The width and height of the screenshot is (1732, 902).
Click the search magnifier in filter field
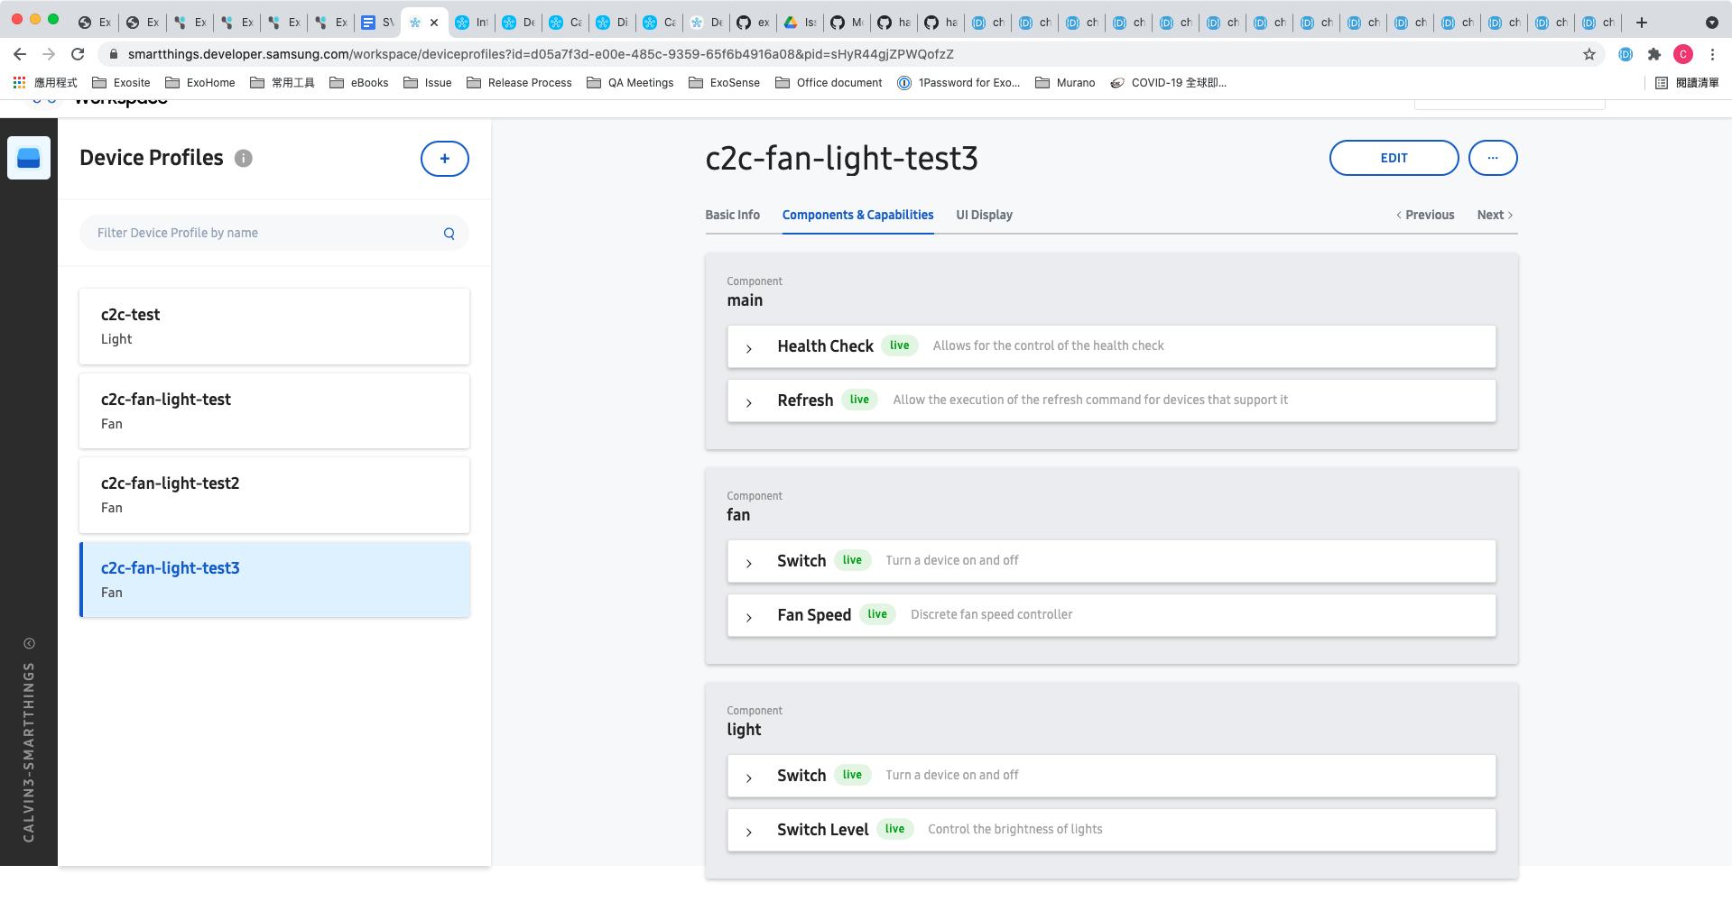[x=449, y=234]
